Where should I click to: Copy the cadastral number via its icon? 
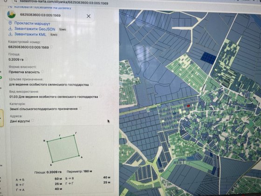51,47
